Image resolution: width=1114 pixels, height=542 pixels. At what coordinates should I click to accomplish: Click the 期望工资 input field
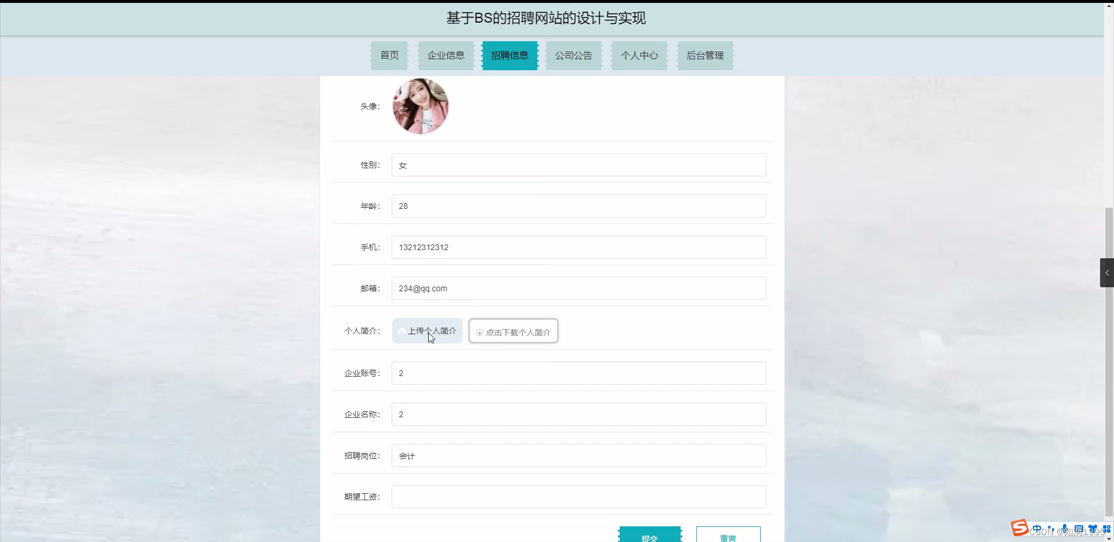(x=578, y=496)
